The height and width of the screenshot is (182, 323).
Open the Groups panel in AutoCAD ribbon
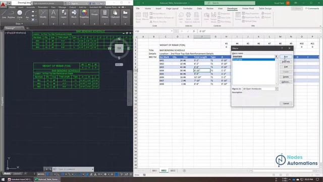[x=94, y=15]
